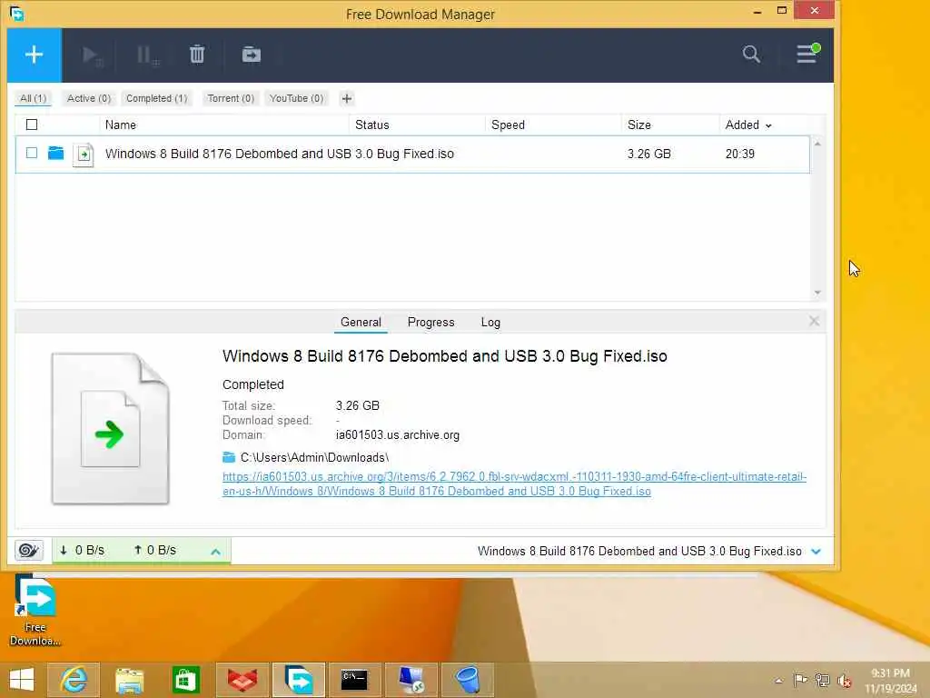Open folder icon beside C:\Users\Admin\Downloads\

[229, 457]
